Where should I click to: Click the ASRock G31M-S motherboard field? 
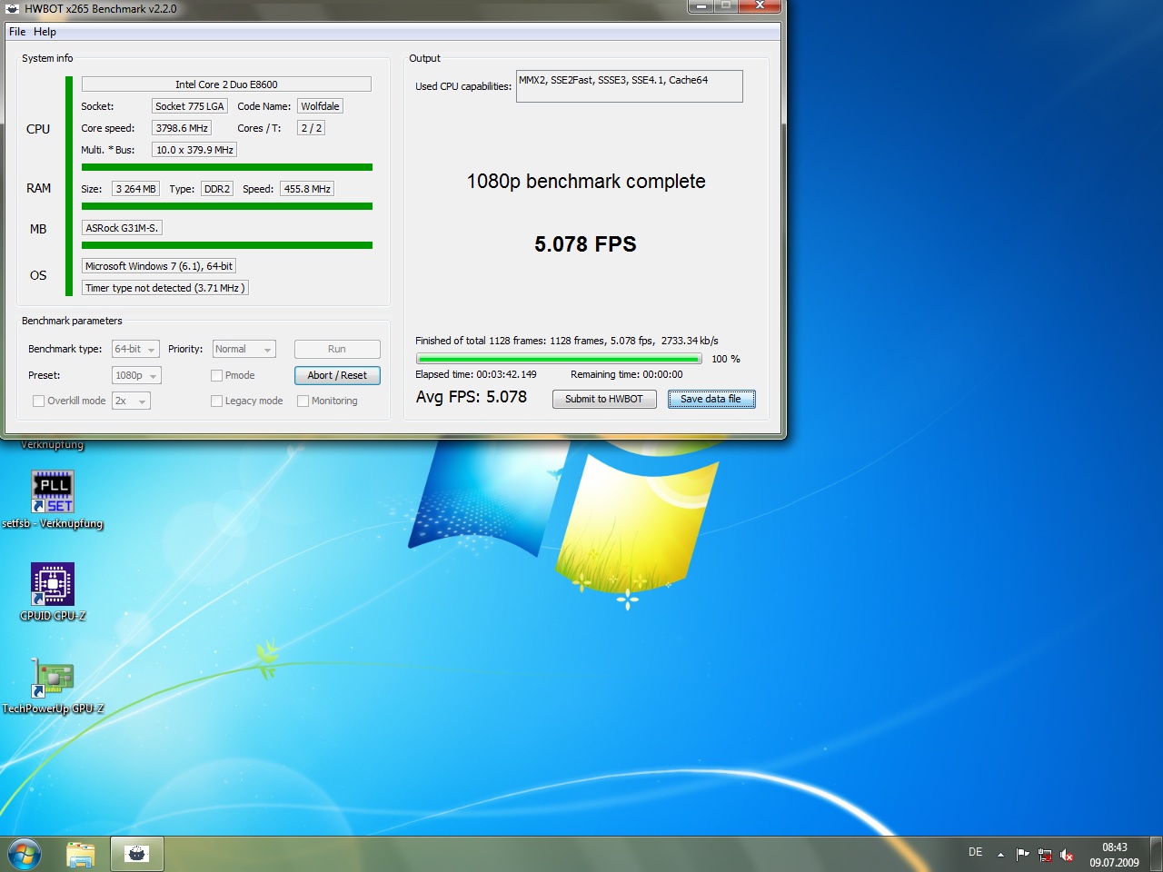(122, 228)
